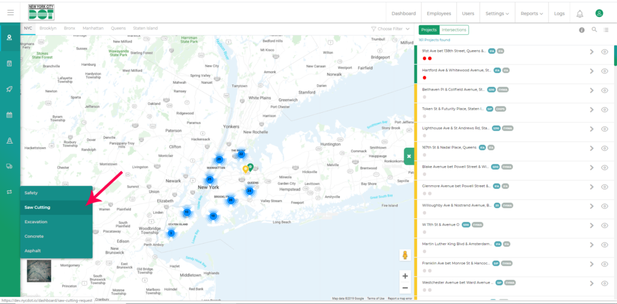Viewport: 617px width, 304px height.
Task: Drop the Street View pegman icon
Action: [405, 255]
